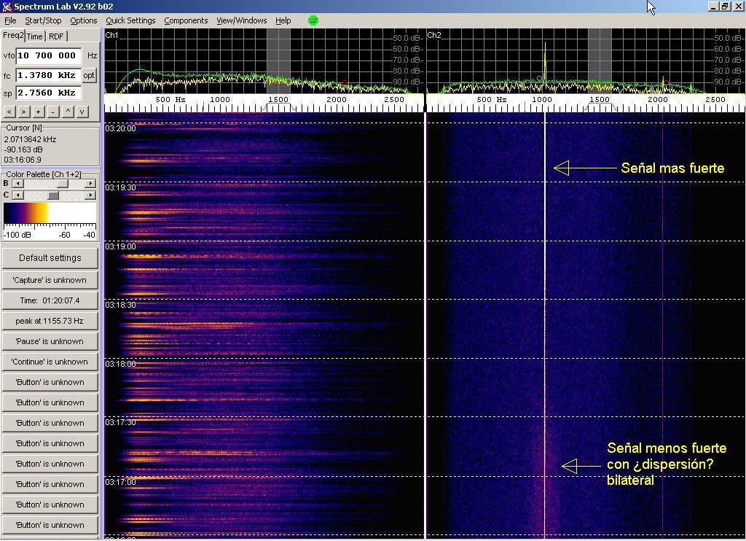
Task: Click the Default settings button
Action: click(x=50, y=258)
